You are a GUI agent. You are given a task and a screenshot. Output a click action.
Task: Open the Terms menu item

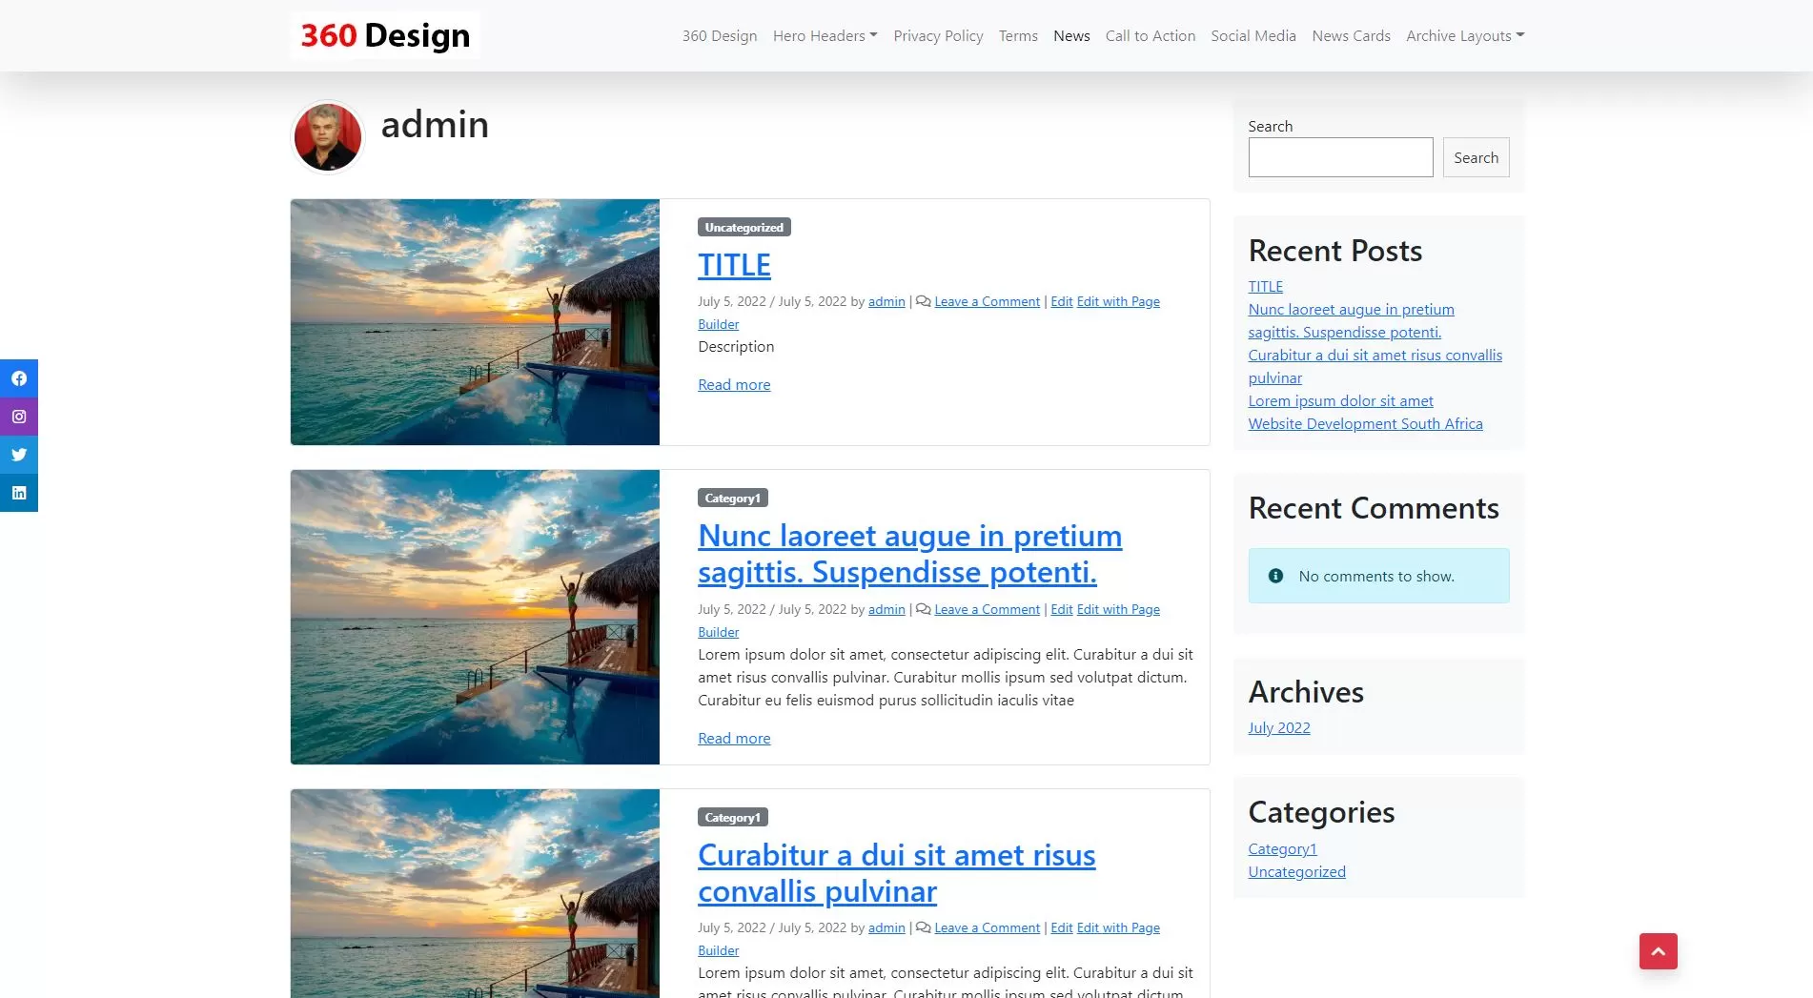(1018, 35)
